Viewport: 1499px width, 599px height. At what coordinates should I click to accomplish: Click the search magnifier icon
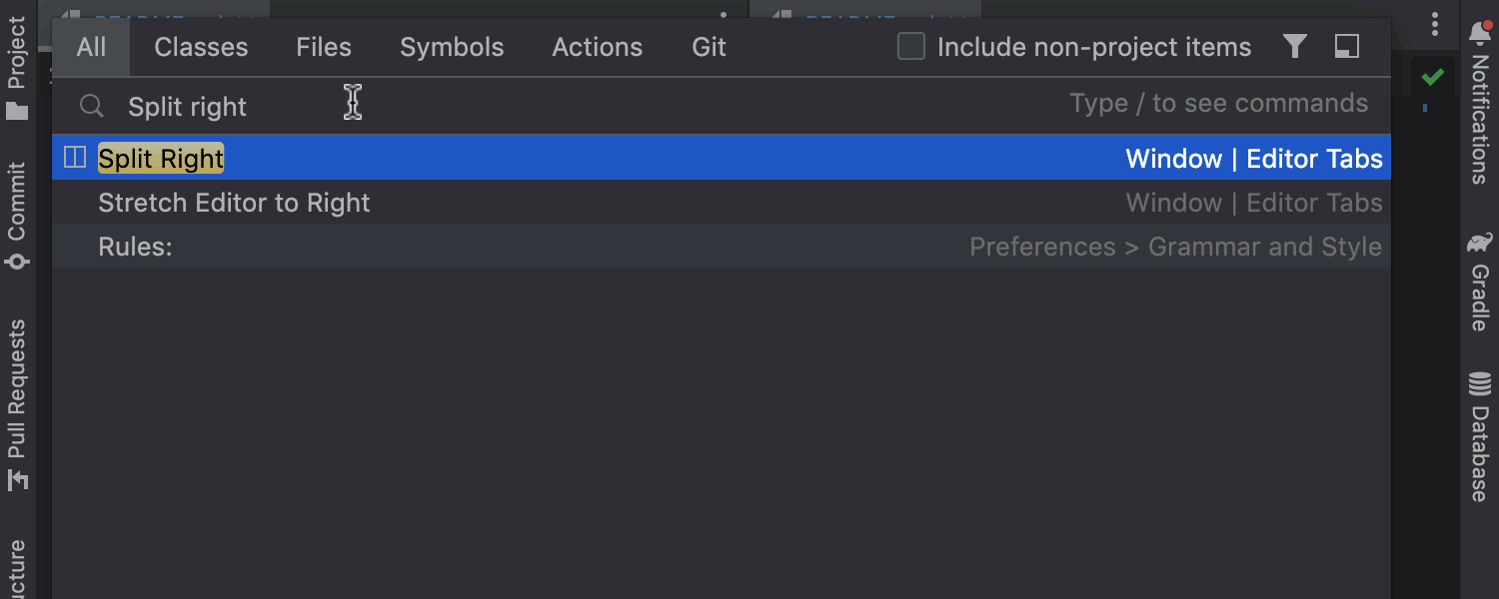click(x=91, y=106)
